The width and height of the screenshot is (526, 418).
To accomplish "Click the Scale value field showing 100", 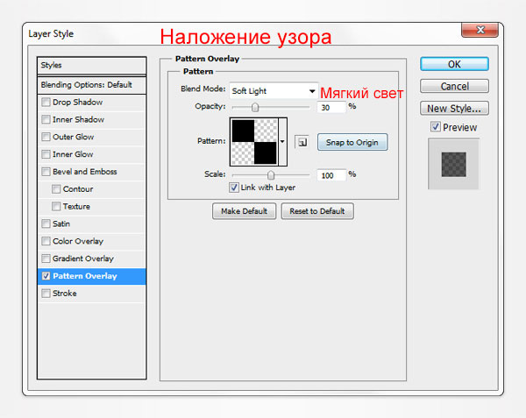I will pyautogui.click(x=331, y=175).
